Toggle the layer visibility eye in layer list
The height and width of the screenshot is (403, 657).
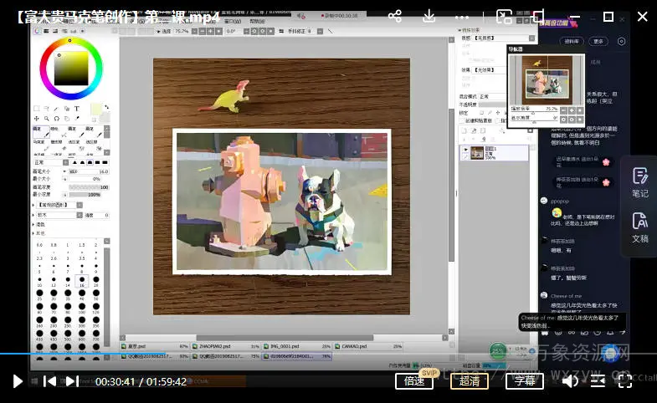tap(465, 151)
